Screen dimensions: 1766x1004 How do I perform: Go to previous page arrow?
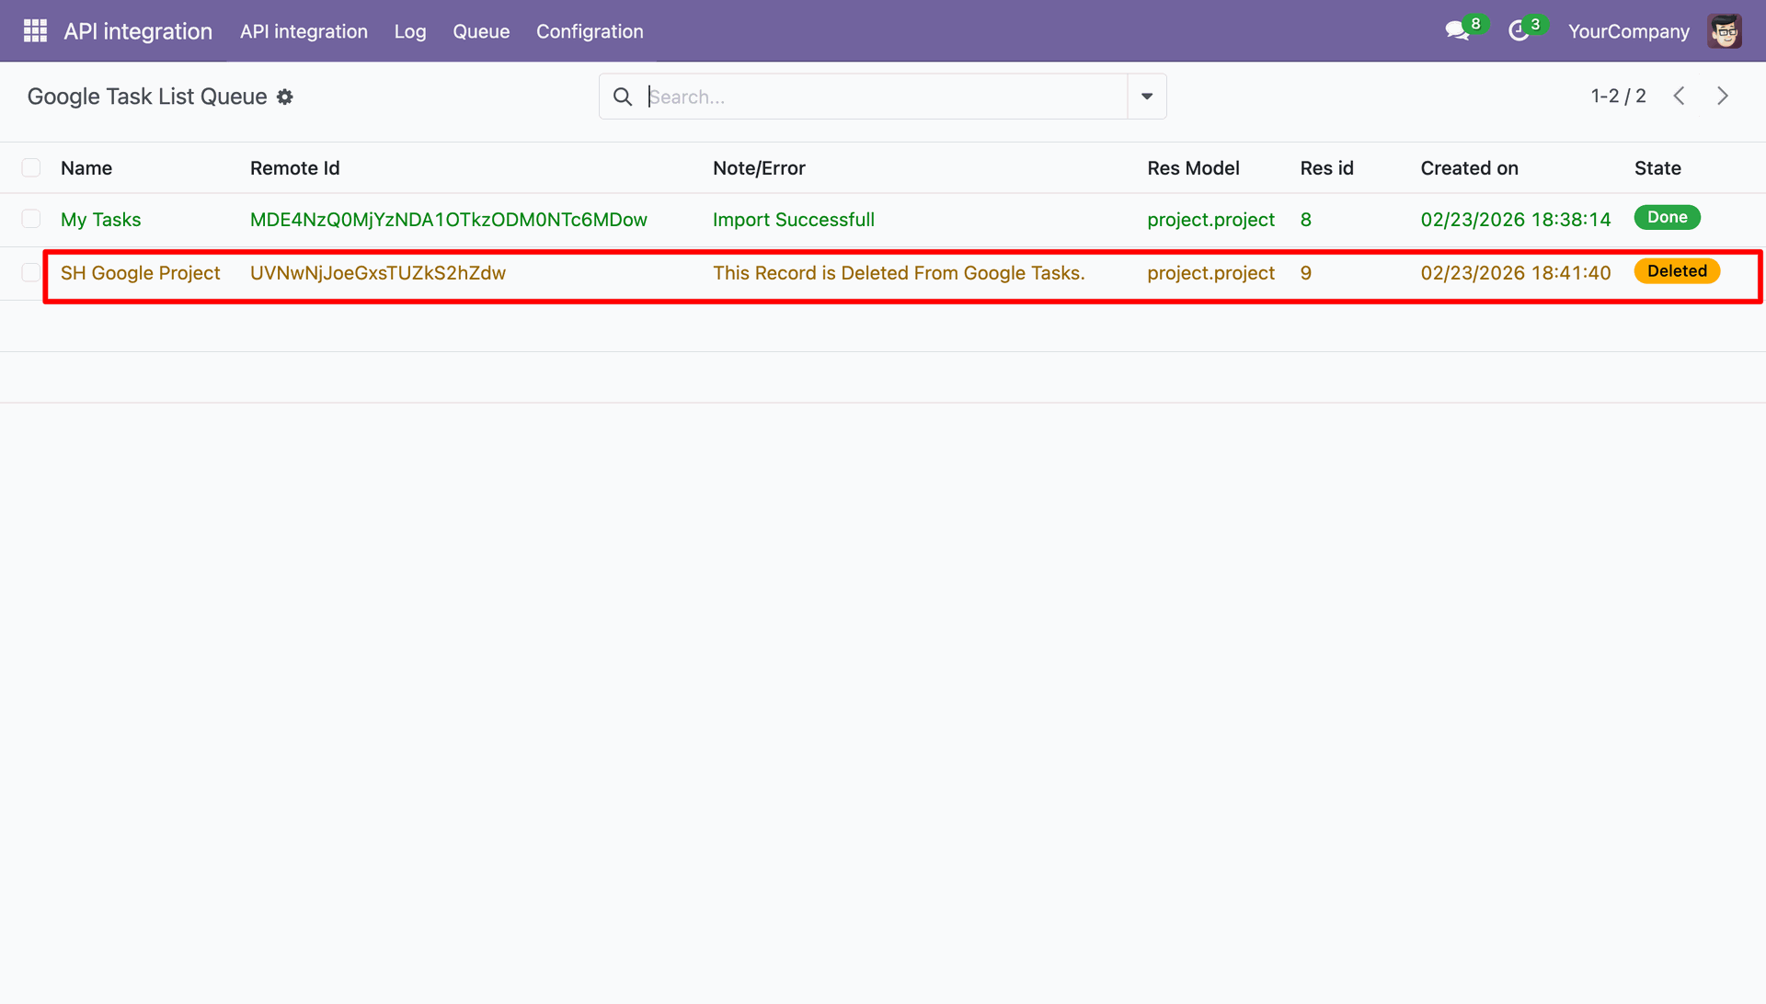click(x=1680, y=97)
